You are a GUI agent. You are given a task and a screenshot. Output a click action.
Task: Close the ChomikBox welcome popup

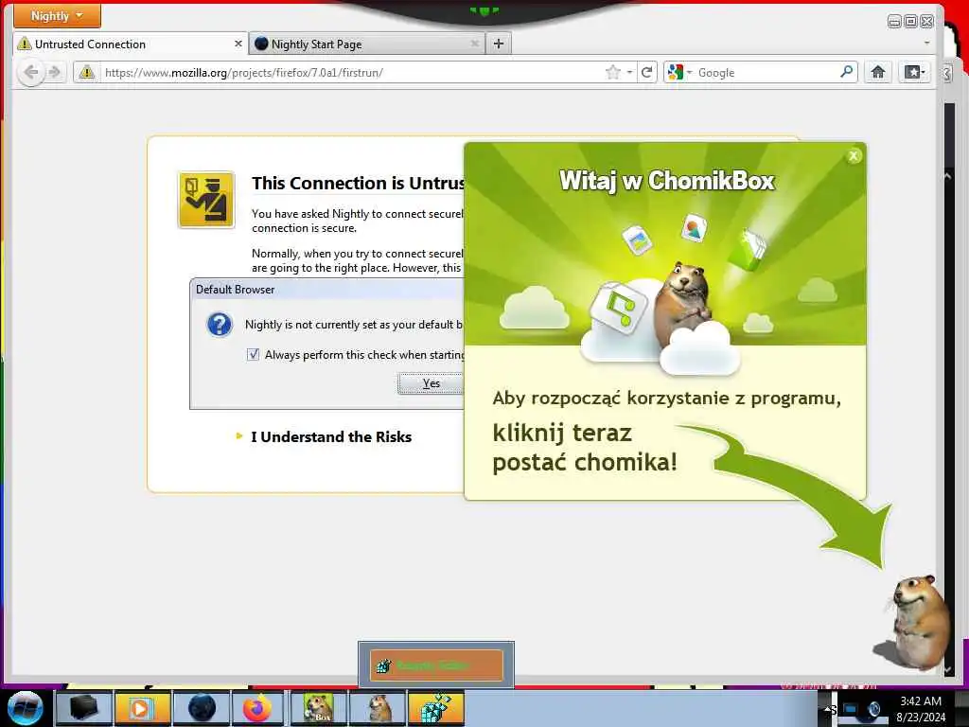point(854,156)
